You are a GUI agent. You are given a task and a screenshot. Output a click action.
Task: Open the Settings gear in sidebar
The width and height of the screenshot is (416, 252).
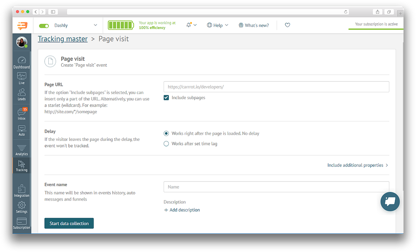pyautogui.click(x=22, y=207)
